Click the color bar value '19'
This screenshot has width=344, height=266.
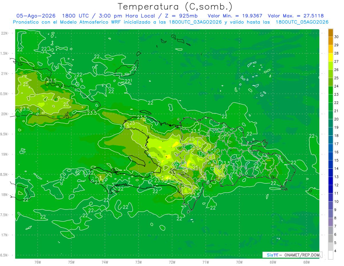pos(337,127)
